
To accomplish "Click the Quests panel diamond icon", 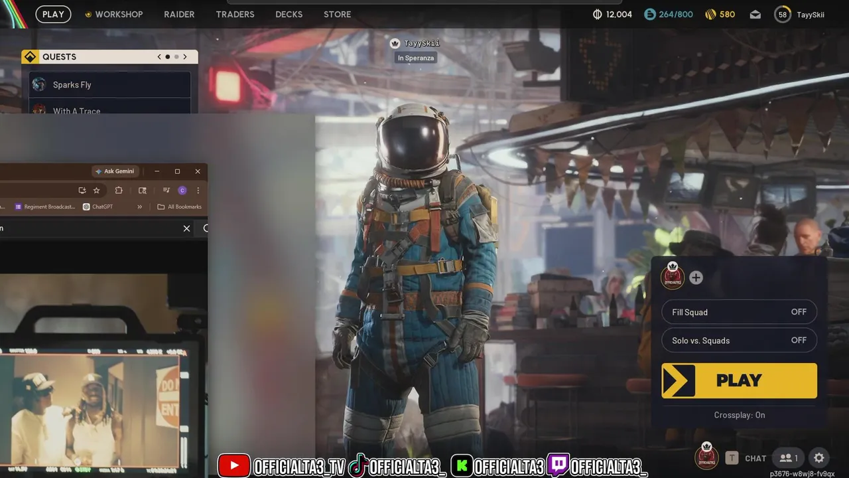I will [30, 56].
